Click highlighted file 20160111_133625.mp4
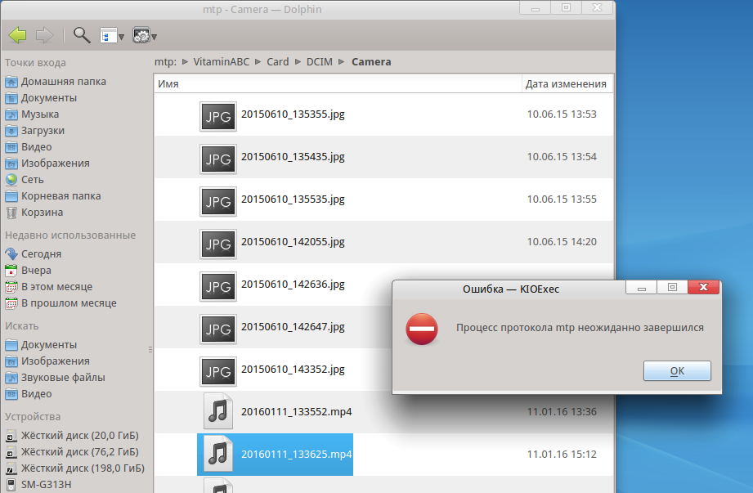 pos(276,455)
